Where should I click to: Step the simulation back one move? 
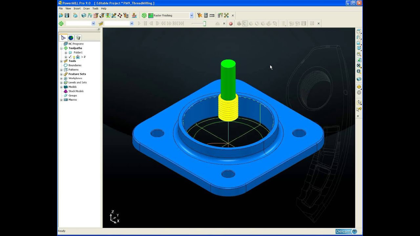click(x=151, y=24)
